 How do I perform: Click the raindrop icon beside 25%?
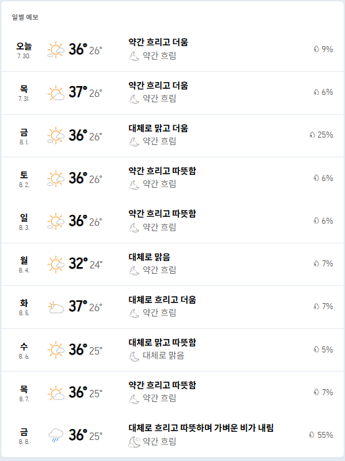312,135
